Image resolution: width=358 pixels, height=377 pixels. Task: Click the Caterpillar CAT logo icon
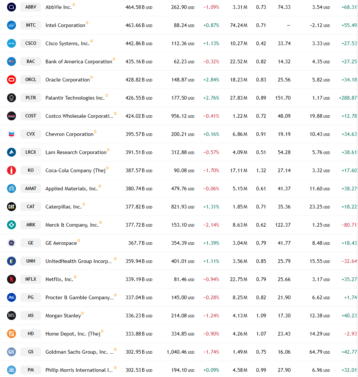click(x=11, y=207)
